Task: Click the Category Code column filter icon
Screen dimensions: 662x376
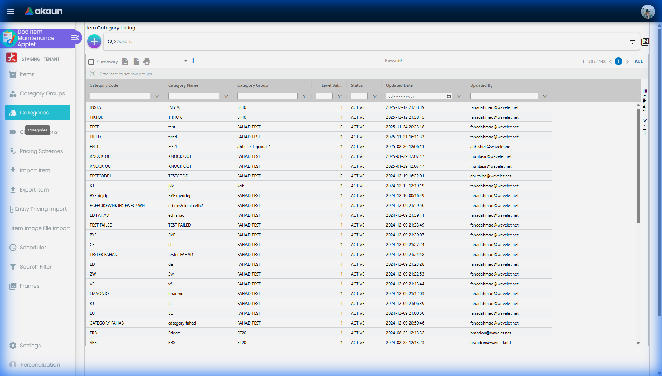Action: coord(157,96)
